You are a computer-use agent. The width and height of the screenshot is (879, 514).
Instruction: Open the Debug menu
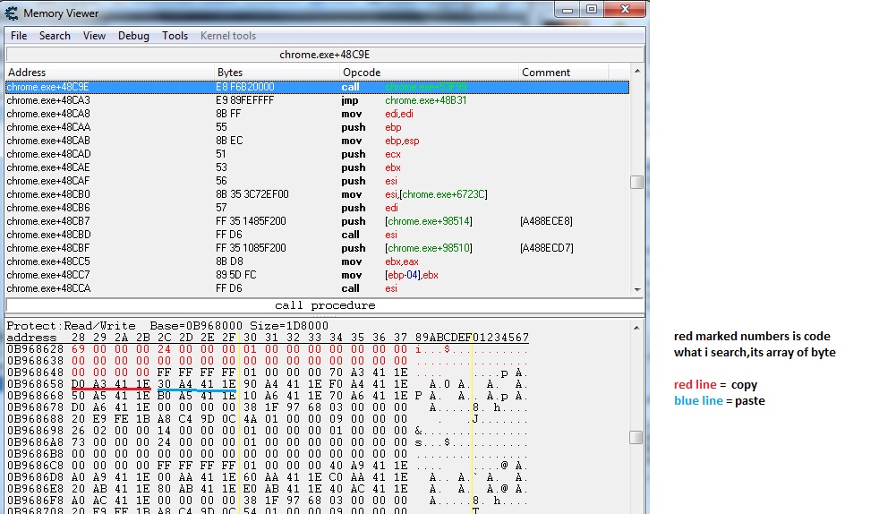[x=133, y=36]
